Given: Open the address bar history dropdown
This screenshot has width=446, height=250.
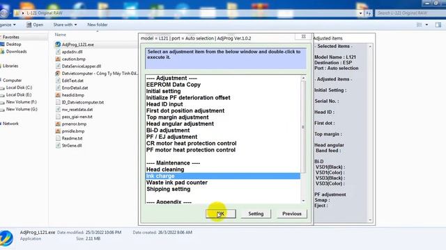Looking at the screenshot, I should [x=360, y=13].
